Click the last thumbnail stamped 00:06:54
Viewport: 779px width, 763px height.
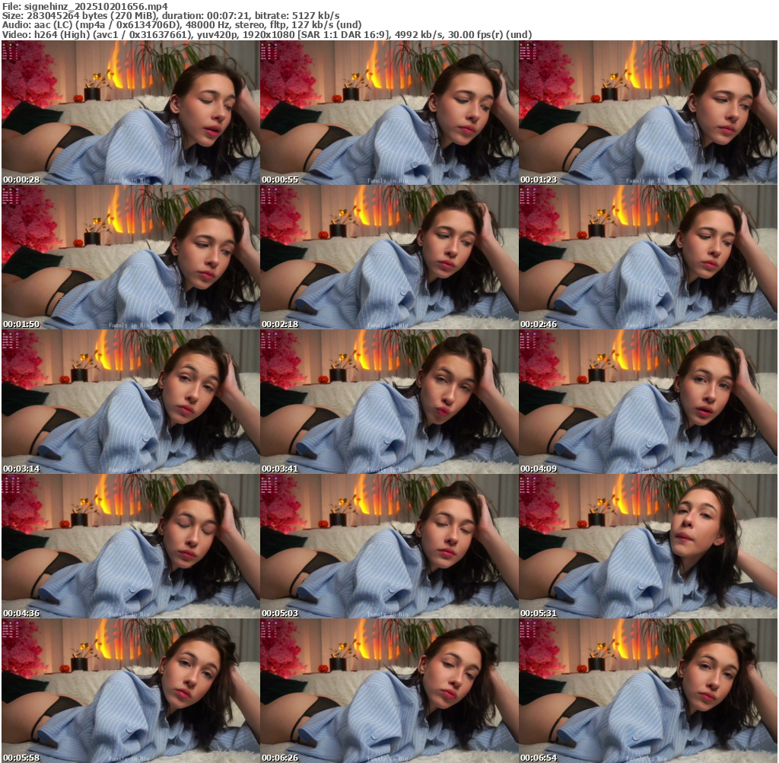pos(648,691)
